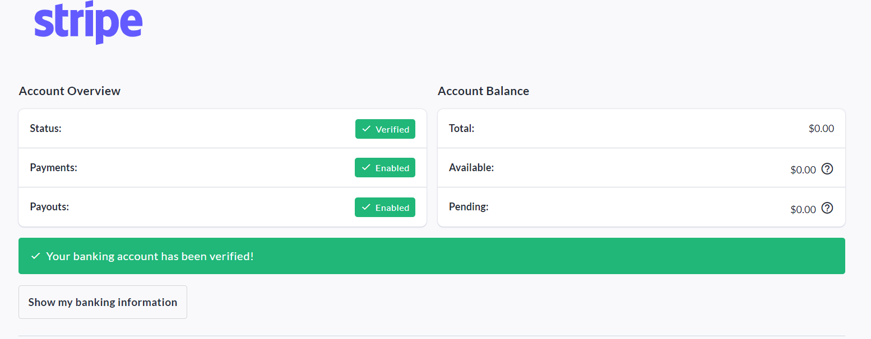Show my banking information
Image resolution: width=871 pixels, height=339 pixels.
tap(103, 302)
